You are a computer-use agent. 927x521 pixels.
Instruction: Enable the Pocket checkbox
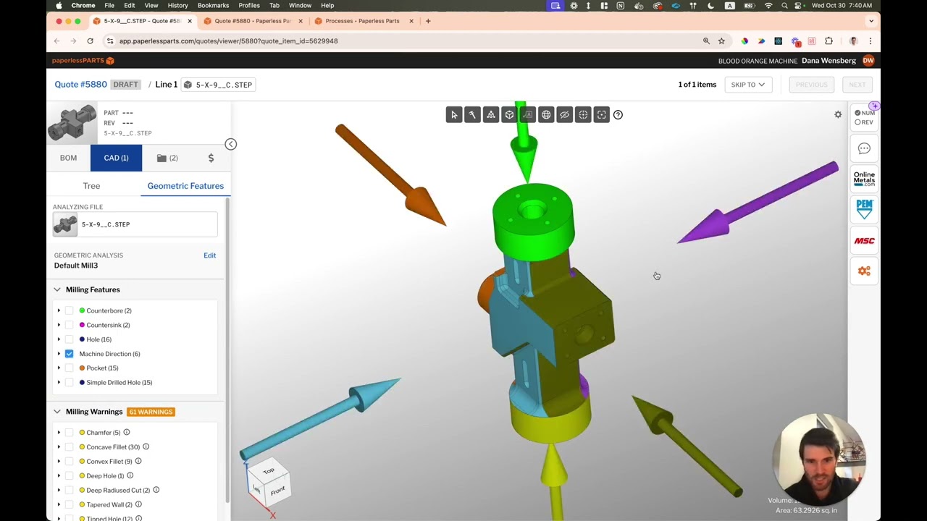69,368
